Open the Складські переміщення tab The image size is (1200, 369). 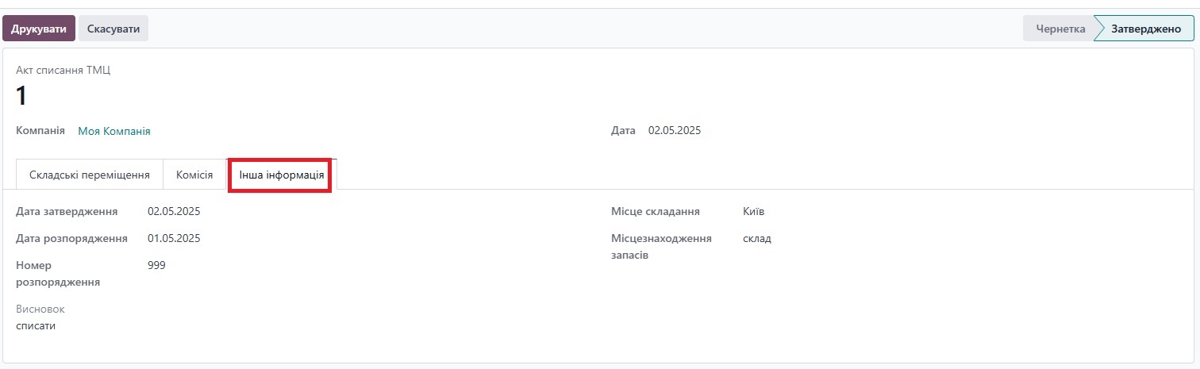click(90, 175)
